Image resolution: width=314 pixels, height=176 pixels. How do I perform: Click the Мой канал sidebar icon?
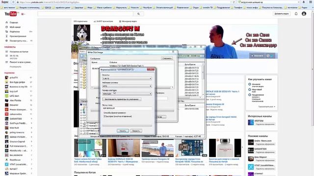coord(6,27)
